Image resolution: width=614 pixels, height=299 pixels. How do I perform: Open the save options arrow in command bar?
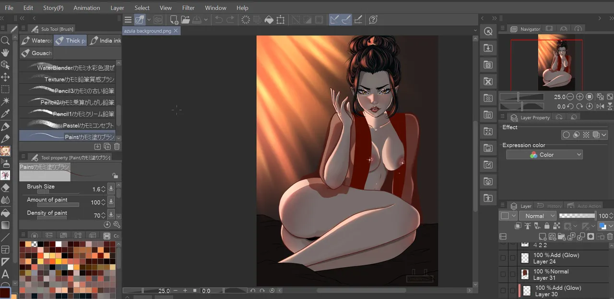(x=206, y=20)
